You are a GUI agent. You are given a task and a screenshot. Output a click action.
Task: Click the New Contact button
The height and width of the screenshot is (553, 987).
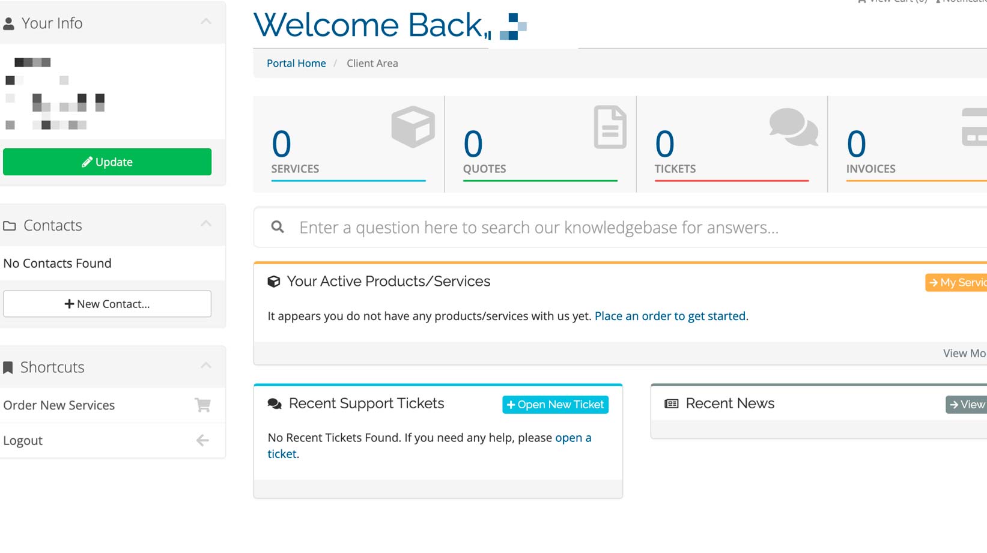[x=107, y=304]
